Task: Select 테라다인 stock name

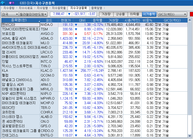Action: coord(9,108)
